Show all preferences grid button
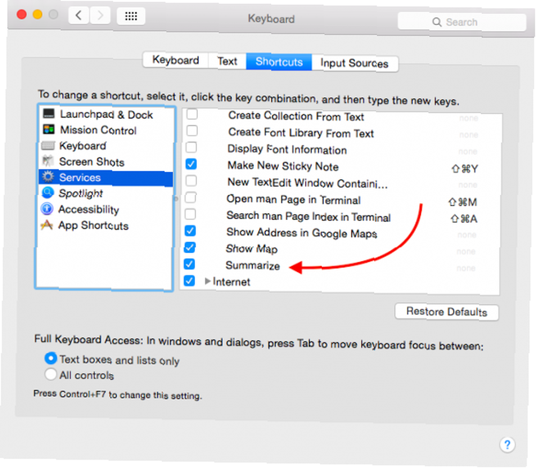536x469 pixels. click(131, 16)
